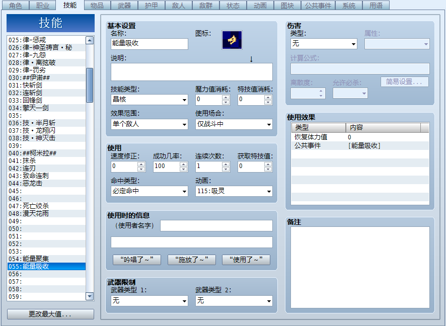Open the 敌人 tab
Image resolution: width=446 pixels, height=326 pixels.
179,6
